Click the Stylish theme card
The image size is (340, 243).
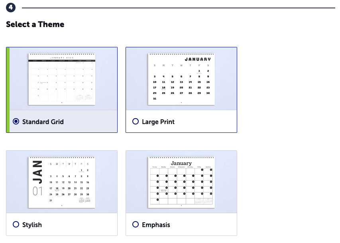pyautogui.click(x=62, y=193)
